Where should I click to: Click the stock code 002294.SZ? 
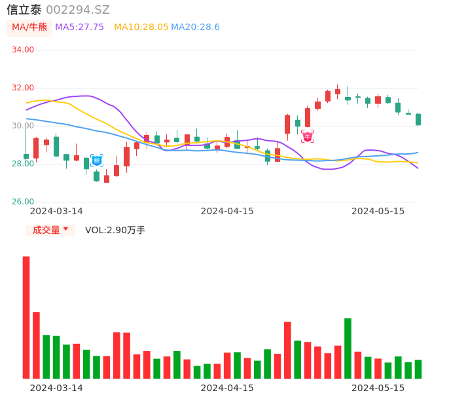pos(78,10)
